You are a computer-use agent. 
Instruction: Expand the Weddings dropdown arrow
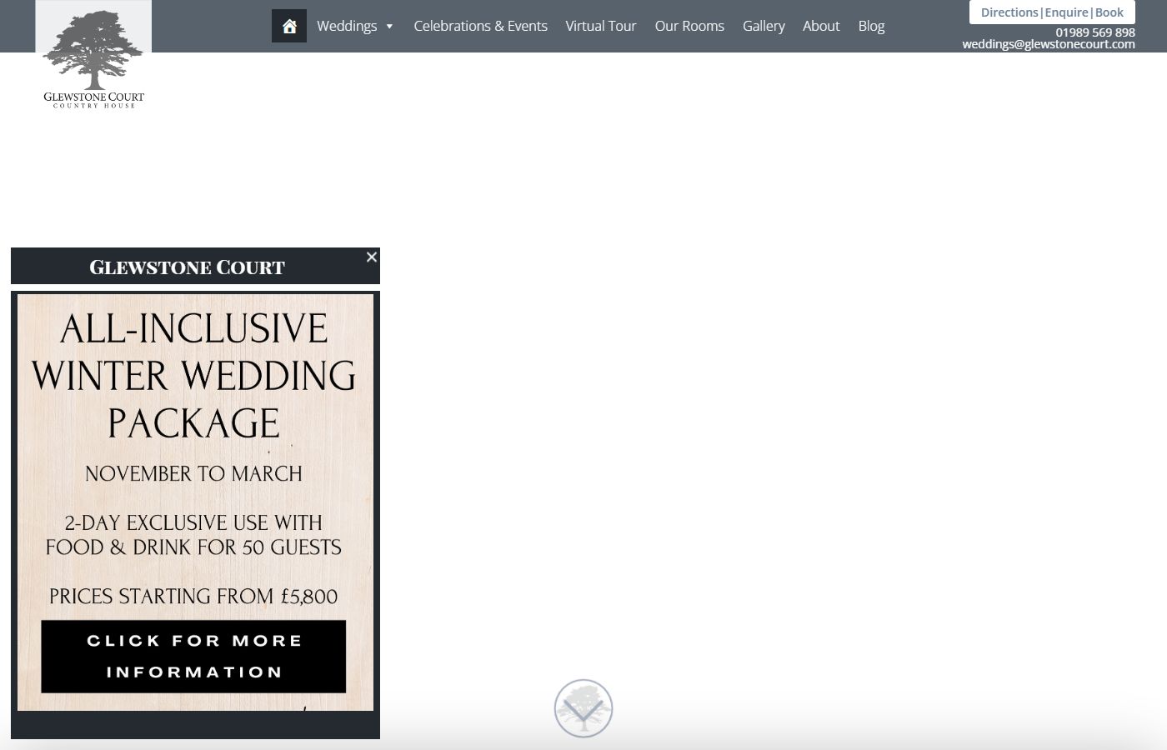tap(389, 27)
